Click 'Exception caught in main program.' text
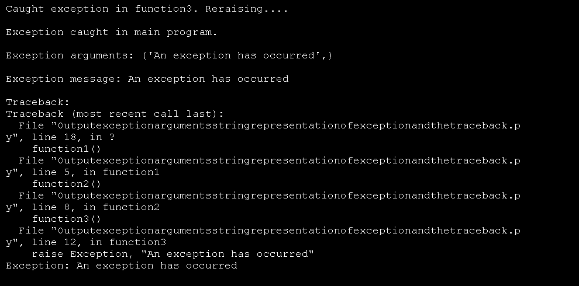This screenshot has width=579, height=286. (111, 33)
